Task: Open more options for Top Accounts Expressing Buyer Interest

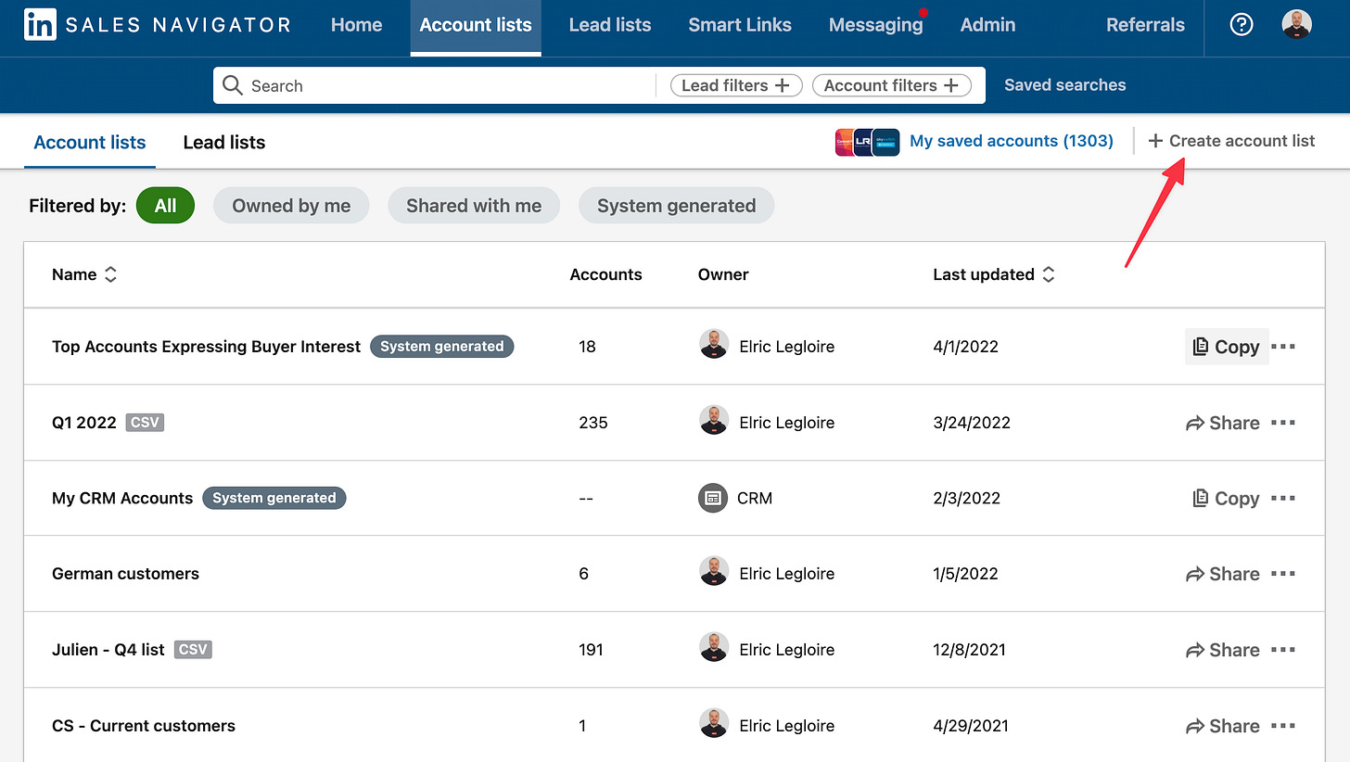Action: (x=1283, y=347)
